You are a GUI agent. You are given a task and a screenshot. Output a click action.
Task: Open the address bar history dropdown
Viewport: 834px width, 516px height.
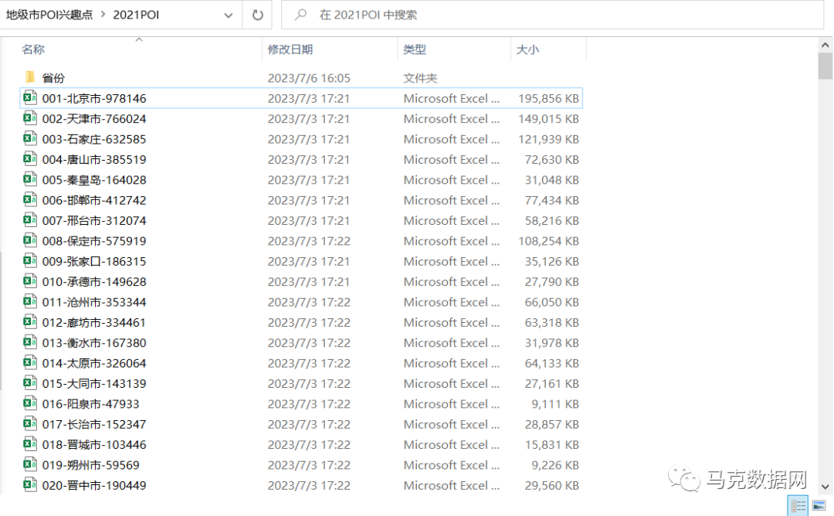(228, 15)
